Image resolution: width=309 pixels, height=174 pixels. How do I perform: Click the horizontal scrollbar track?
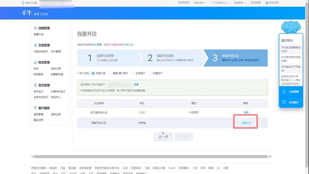pyautogui.click(x=151, y=157)
